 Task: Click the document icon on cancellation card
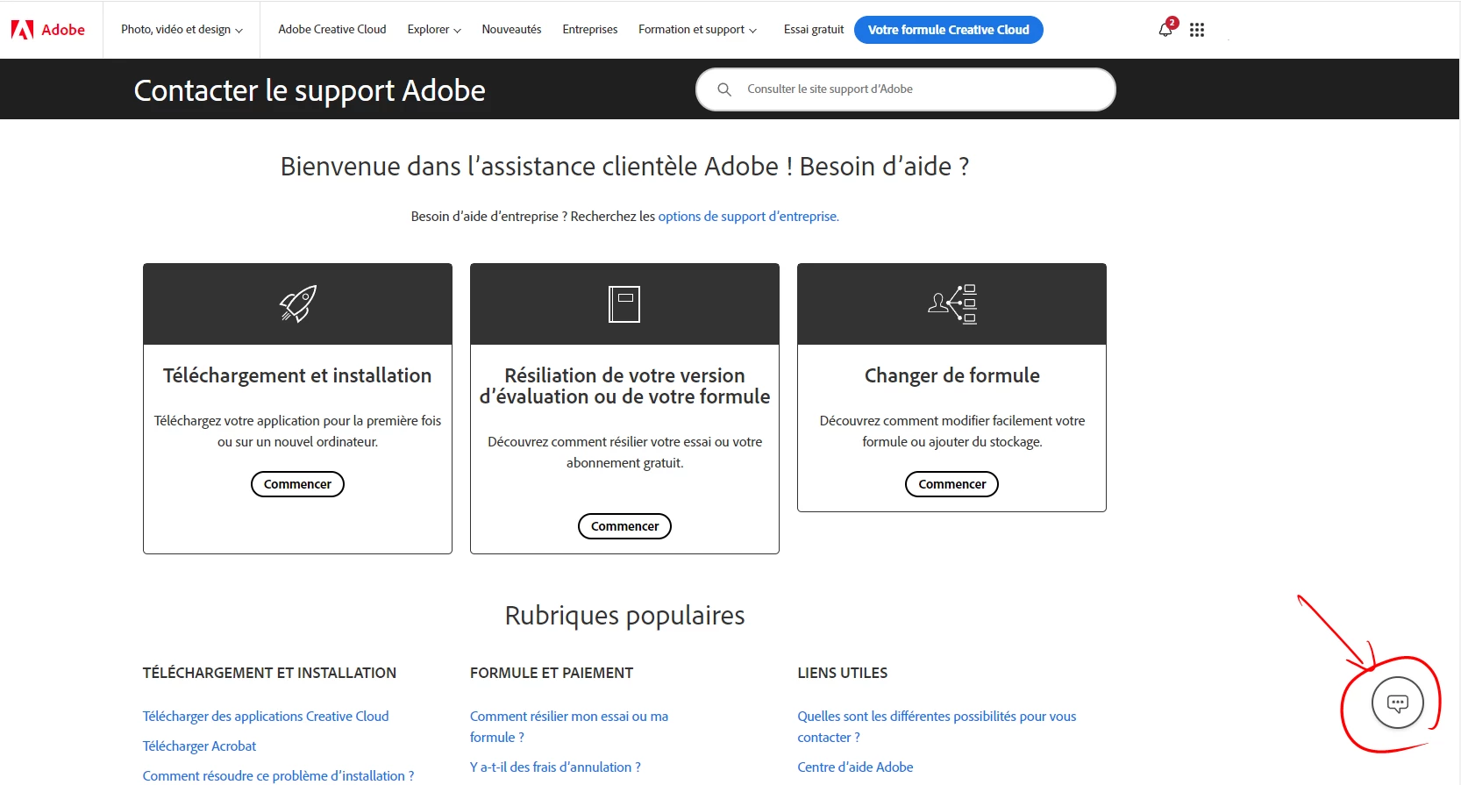(x=624, y=304)
